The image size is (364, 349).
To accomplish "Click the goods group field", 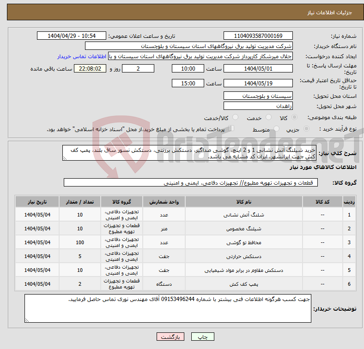I will pos(191,183).
